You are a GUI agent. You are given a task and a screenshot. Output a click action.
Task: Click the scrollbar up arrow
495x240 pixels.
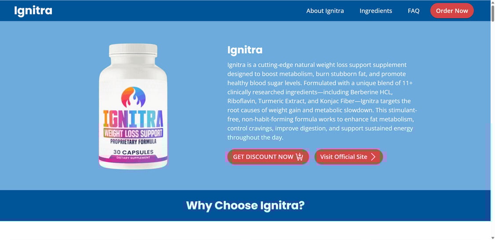(493, 2)
